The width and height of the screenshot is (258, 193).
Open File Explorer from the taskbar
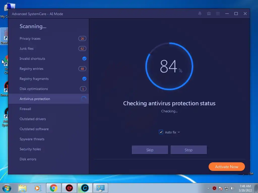point(22,188)
